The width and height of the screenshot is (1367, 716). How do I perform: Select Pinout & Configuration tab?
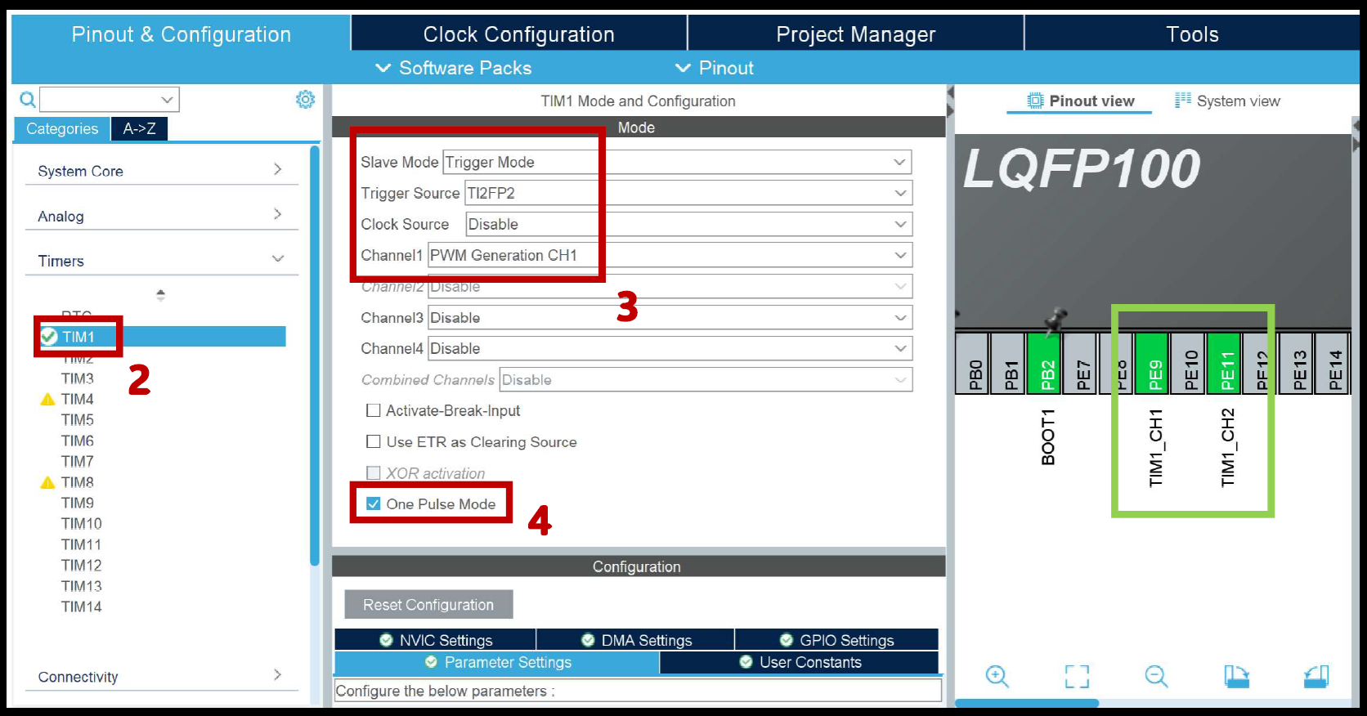[181, 34]
